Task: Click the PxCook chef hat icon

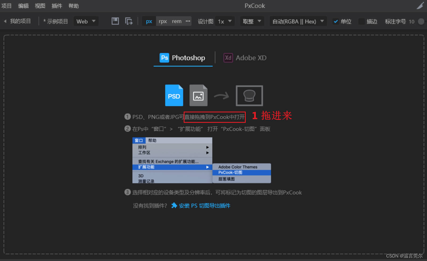Action: coord(249,96)
